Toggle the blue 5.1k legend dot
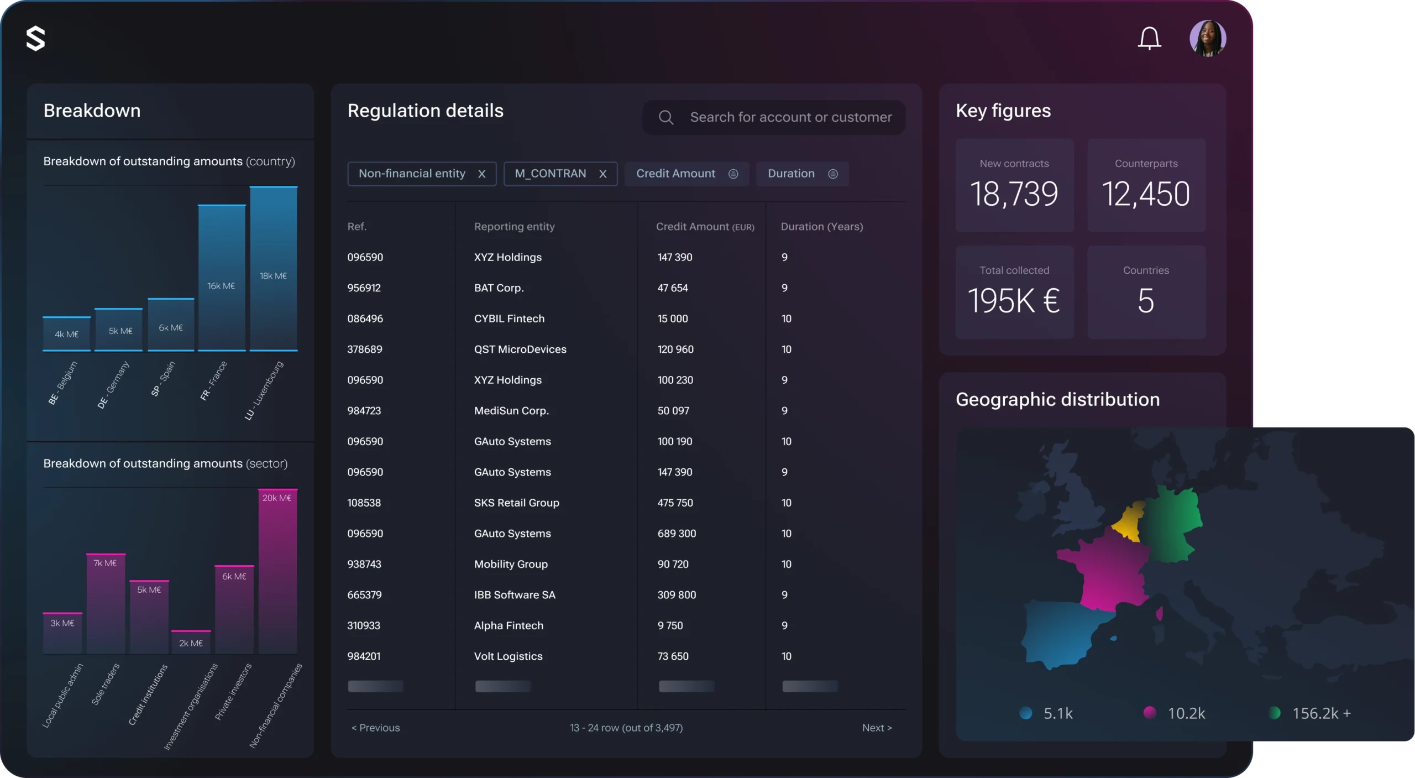This screenshot has width=1415, height=778. pos(1026,713)
